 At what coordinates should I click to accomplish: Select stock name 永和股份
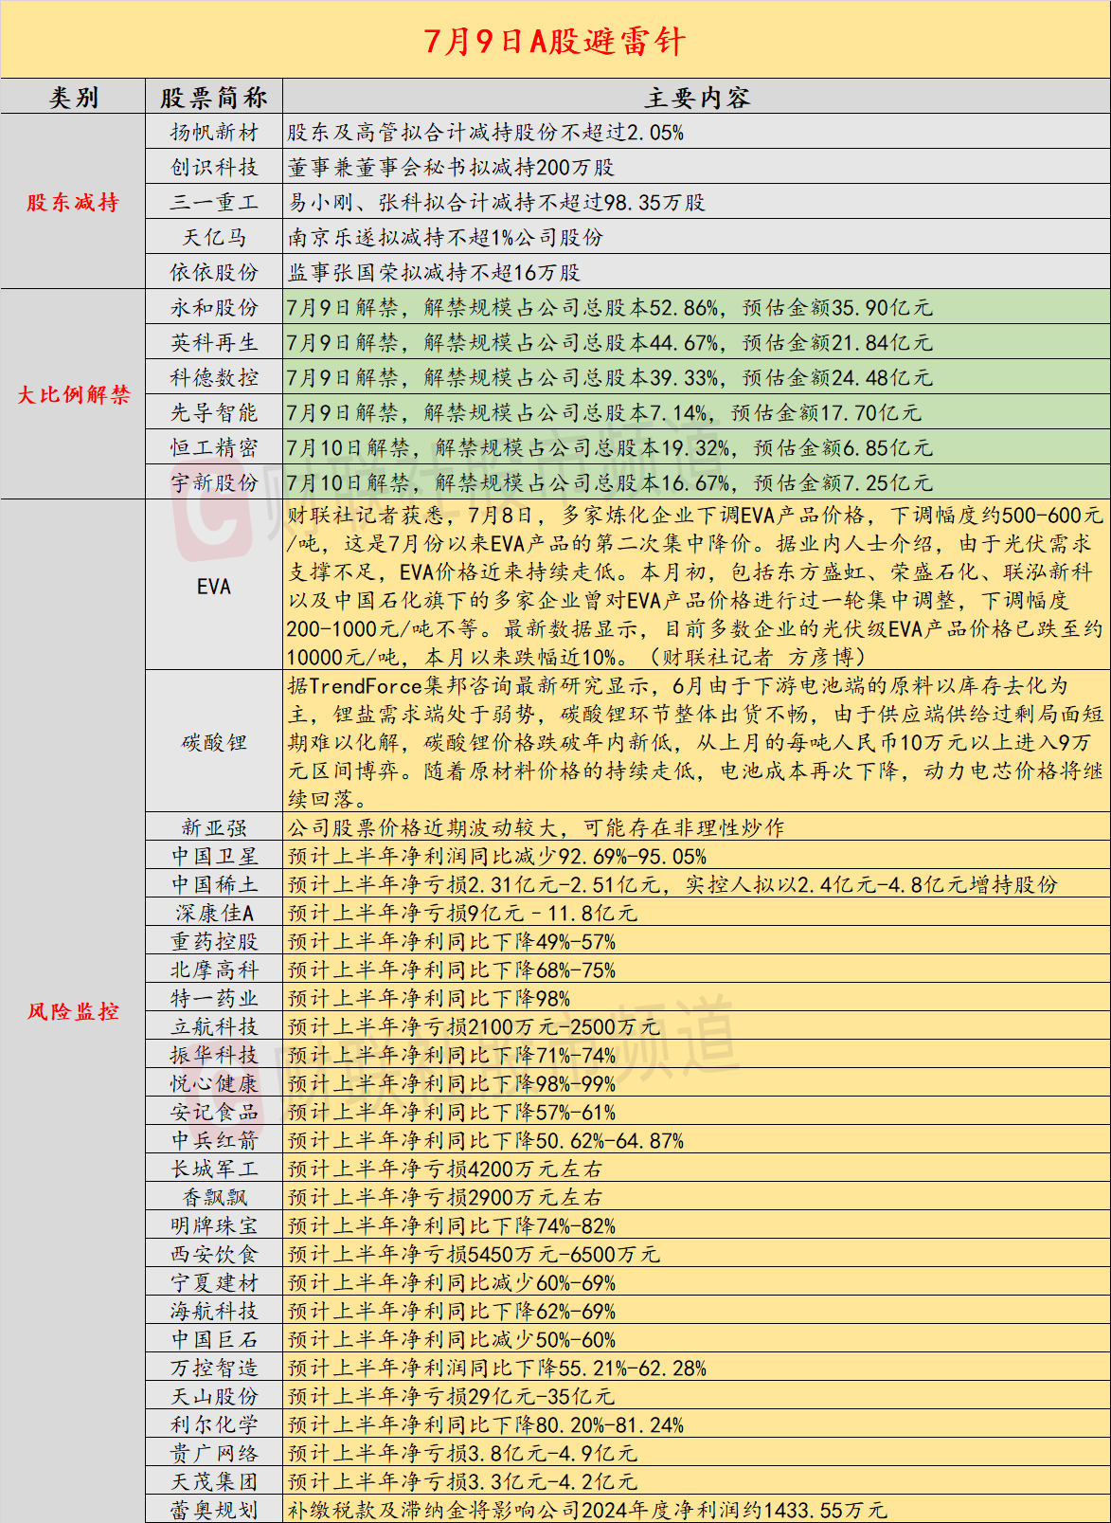tap(214, 308)
